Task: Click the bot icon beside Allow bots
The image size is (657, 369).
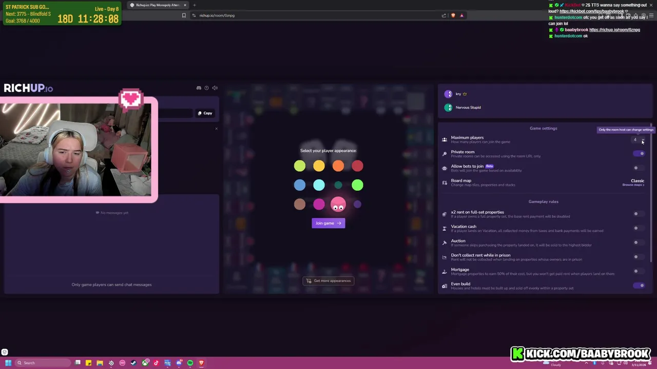Action: pyautogui.click(x=445, y=168)
